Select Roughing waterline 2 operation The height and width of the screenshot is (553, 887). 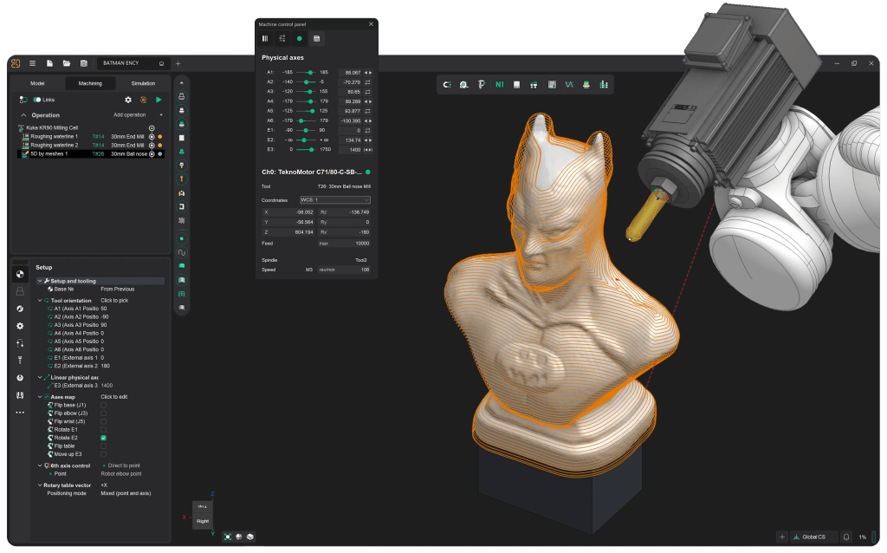tap(90, 145)
